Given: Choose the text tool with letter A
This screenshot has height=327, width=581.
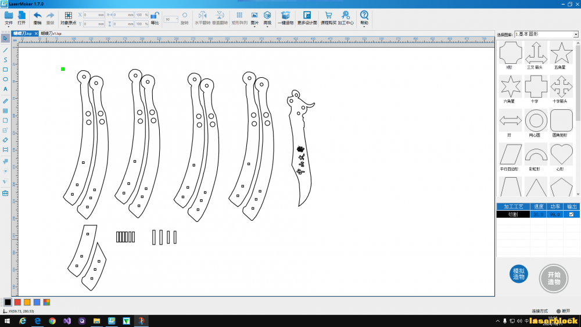Looking at the screenshot, I should point(5,89).
